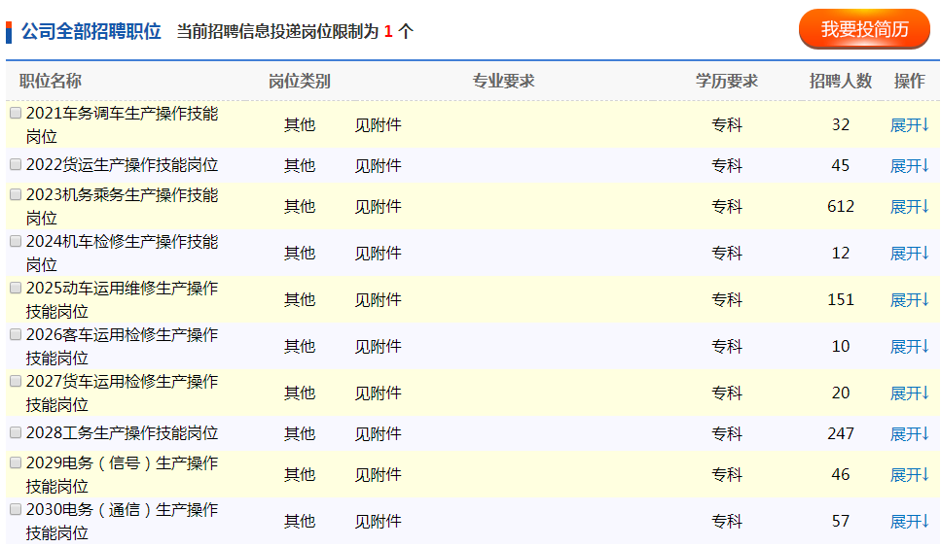Expand details of 2021车务调车 row via 展开
The width and height of the screenshot is (941, 547).
[x=910, y=124]
